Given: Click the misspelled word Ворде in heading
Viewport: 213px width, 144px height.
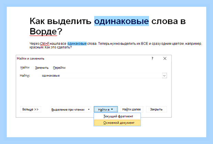Looking at the screenshot, I should point(43,31).
